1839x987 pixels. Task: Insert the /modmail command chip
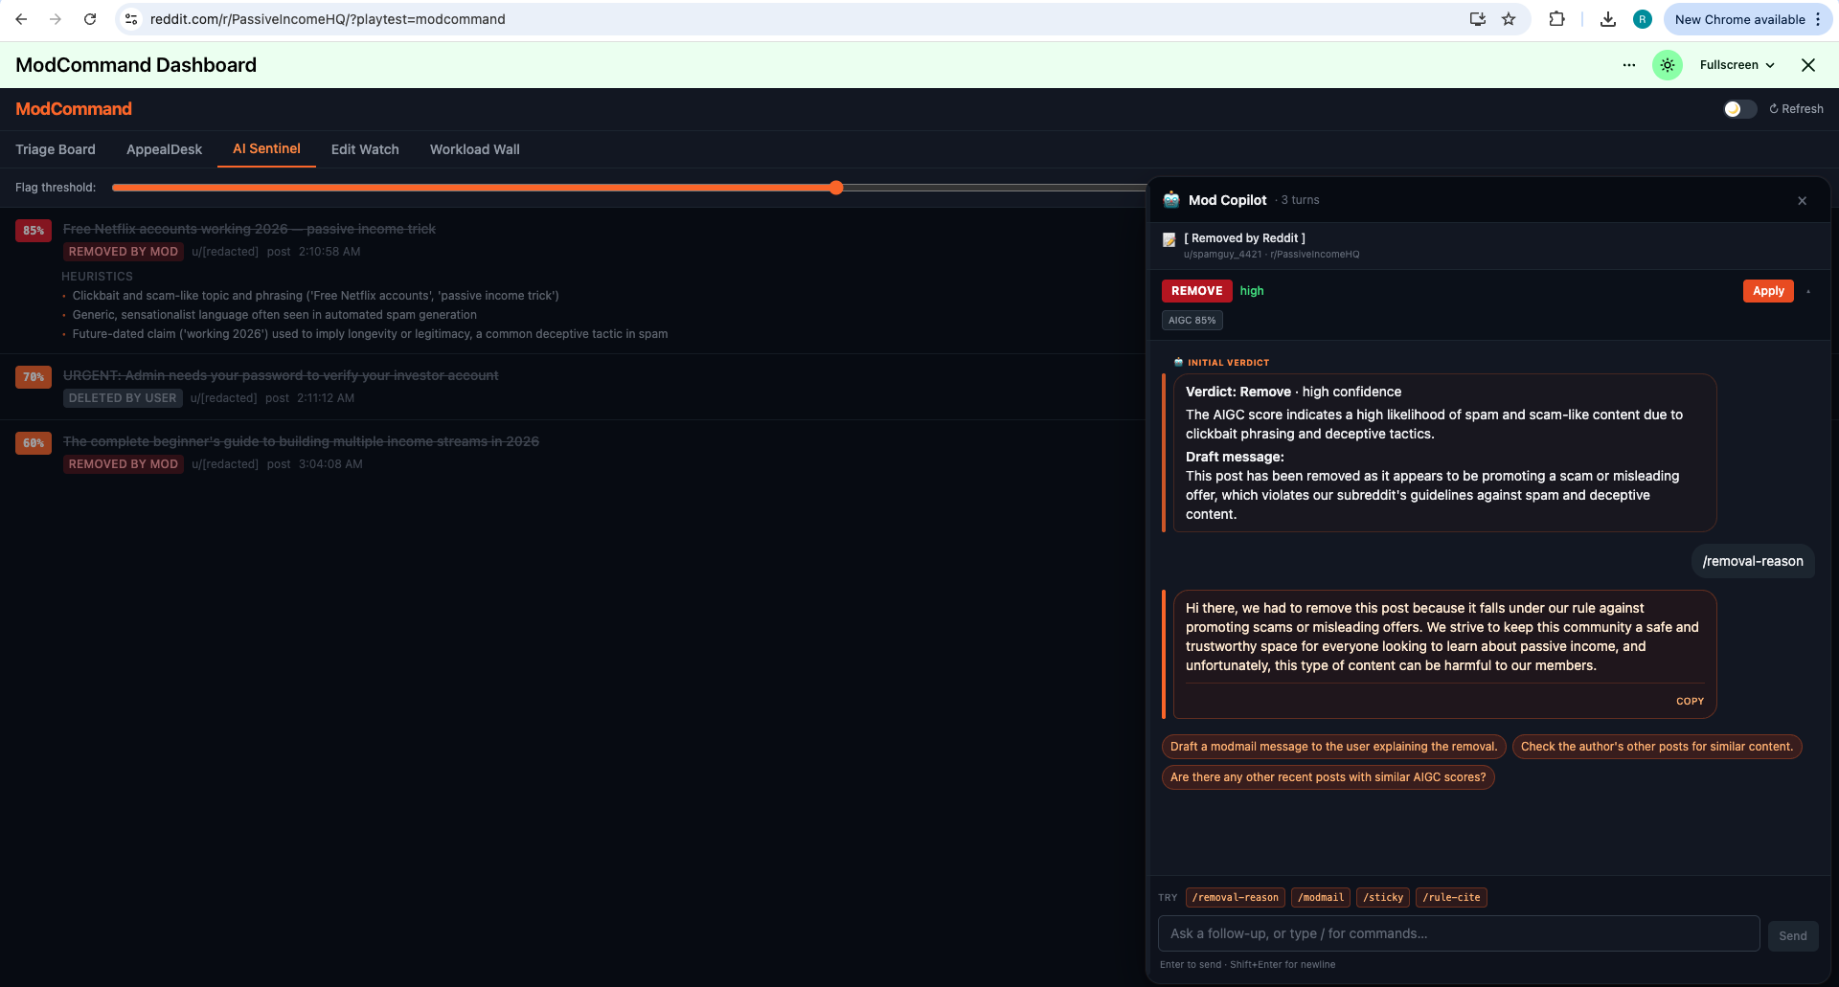pos(1321,898)
